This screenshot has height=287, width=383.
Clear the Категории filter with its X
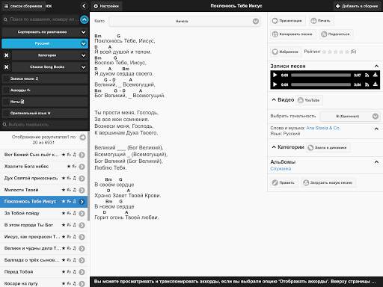pyautogui.click(x=7, y=55)
